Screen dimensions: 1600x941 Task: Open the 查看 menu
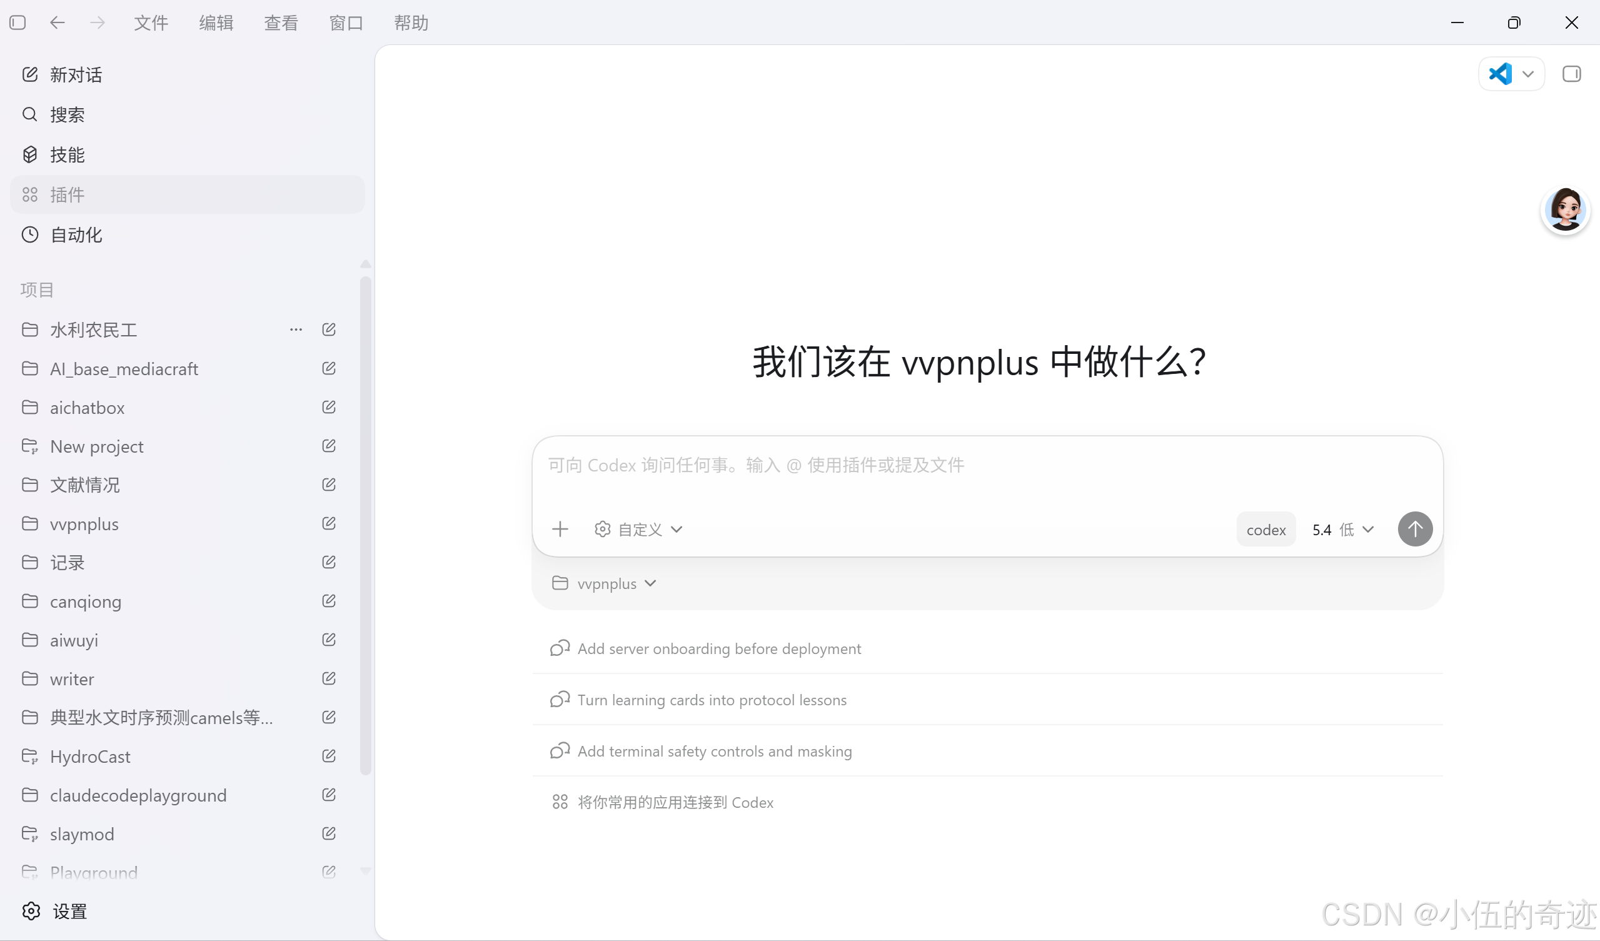(281, 23)
